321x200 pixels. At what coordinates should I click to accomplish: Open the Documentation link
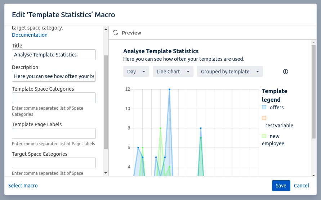pos(30,35)
